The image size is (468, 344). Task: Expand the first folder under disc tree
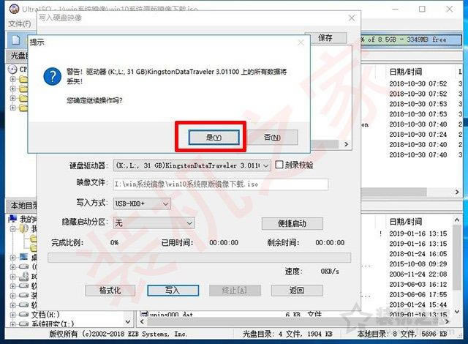pyautogui.click(x=12, y=79)
